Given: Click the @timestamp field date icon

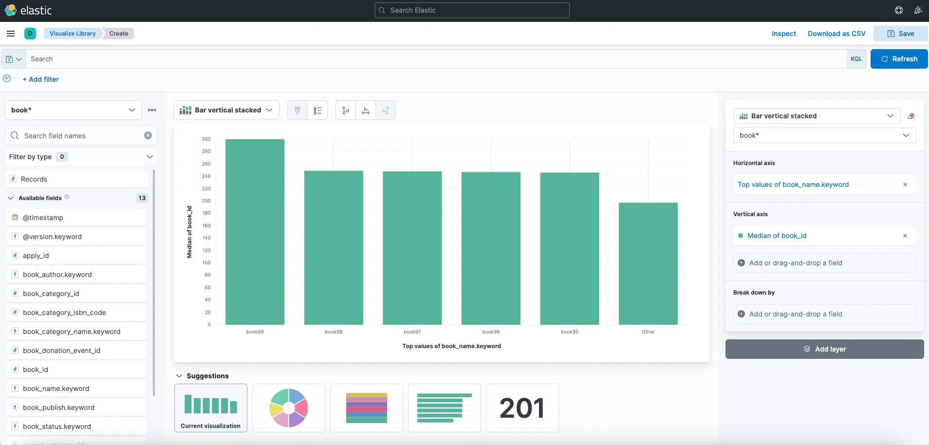Looking at the screenshot, I should coord(15,217).
